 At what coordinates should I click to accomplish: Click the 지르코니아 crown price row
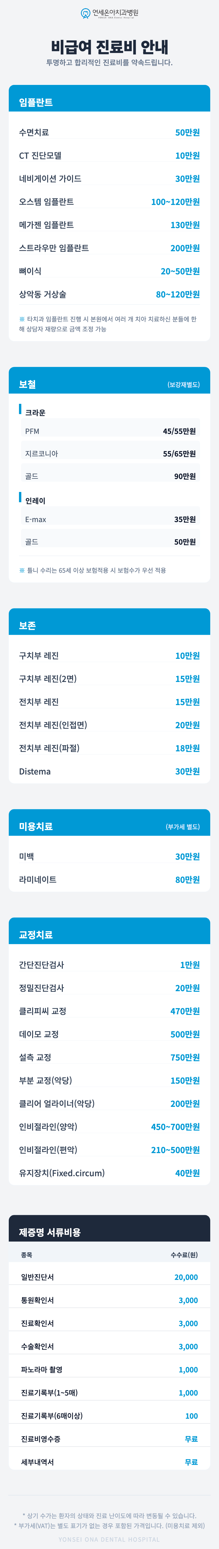[x=109, y=454]
